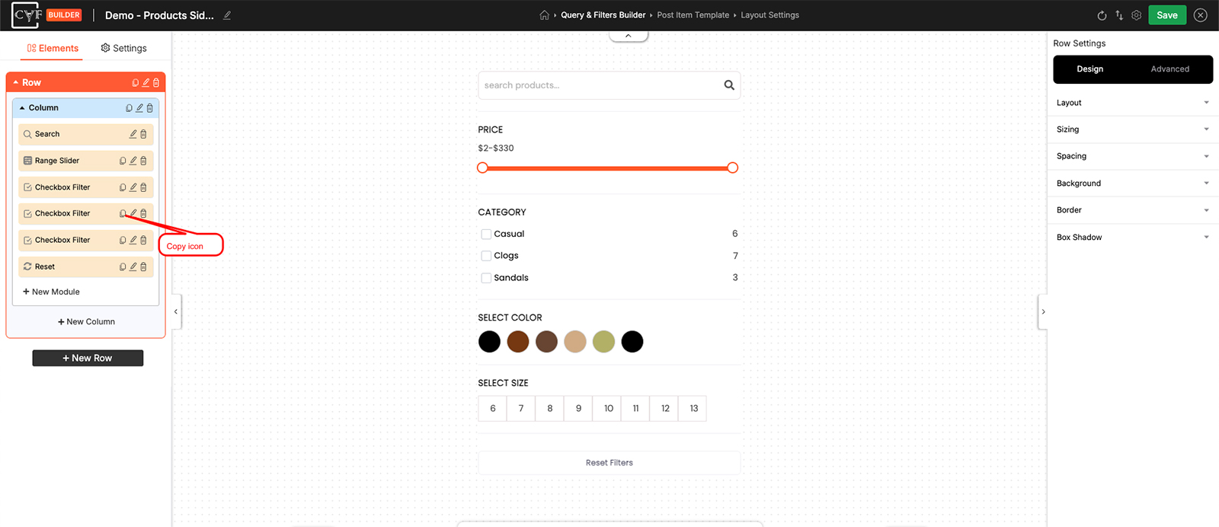Collapse the Row tree item
Viewport: 1219px width, 527px height.
(x=16, y=82)
